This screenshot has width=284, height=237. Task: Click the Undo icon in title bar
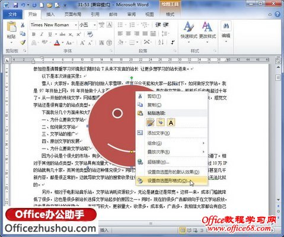[x=23, y=5]
